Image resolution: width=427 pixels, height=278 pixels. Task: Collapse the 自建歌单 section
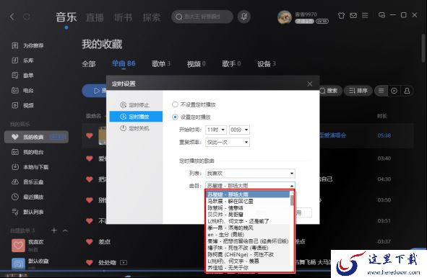65,230
